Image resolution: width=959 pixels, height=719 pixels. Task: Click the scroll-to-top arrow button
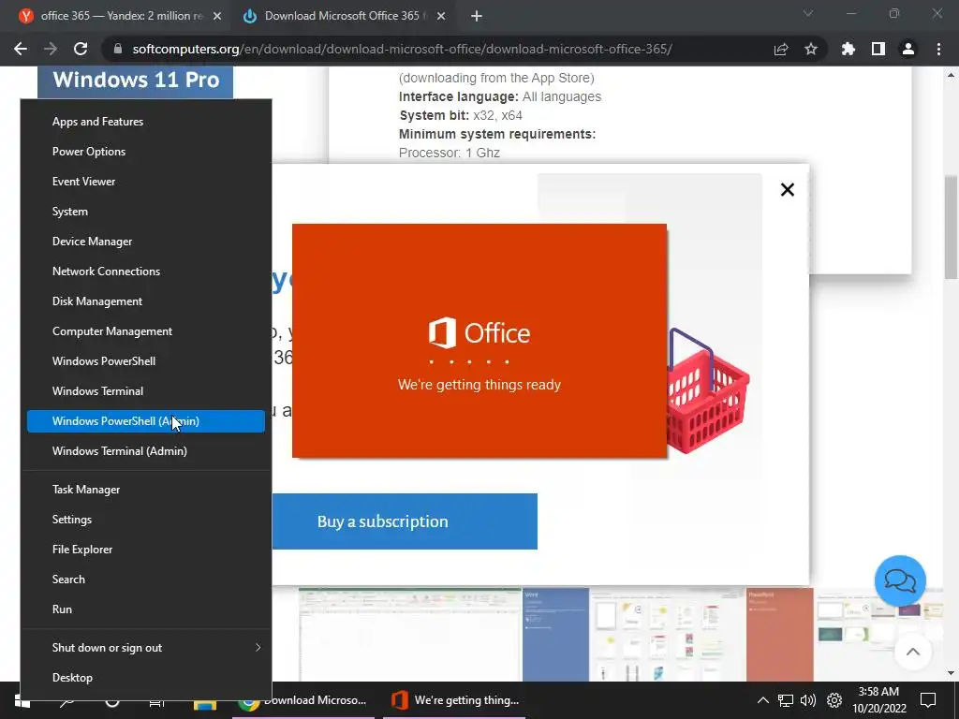click(912, 652)
